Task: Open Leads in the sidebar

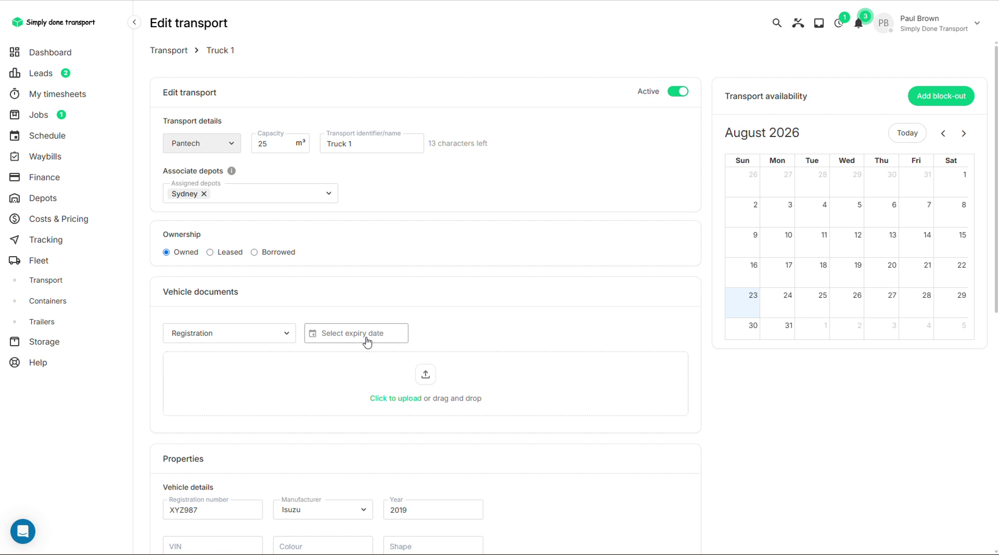Action: point(40,73)
